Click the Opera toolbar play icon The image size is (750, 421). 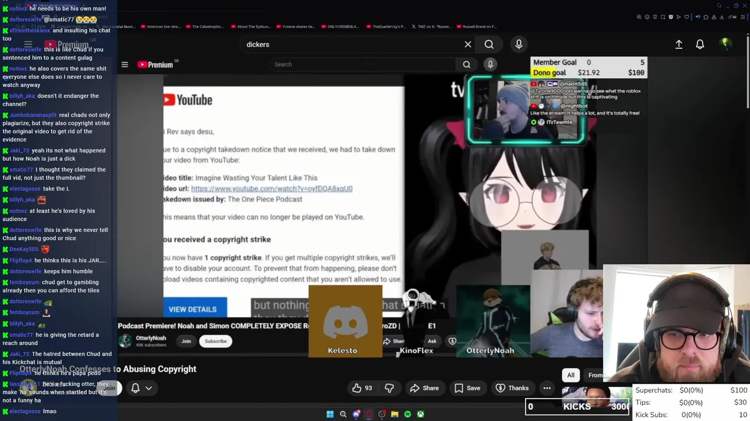(x=679, y=17)
